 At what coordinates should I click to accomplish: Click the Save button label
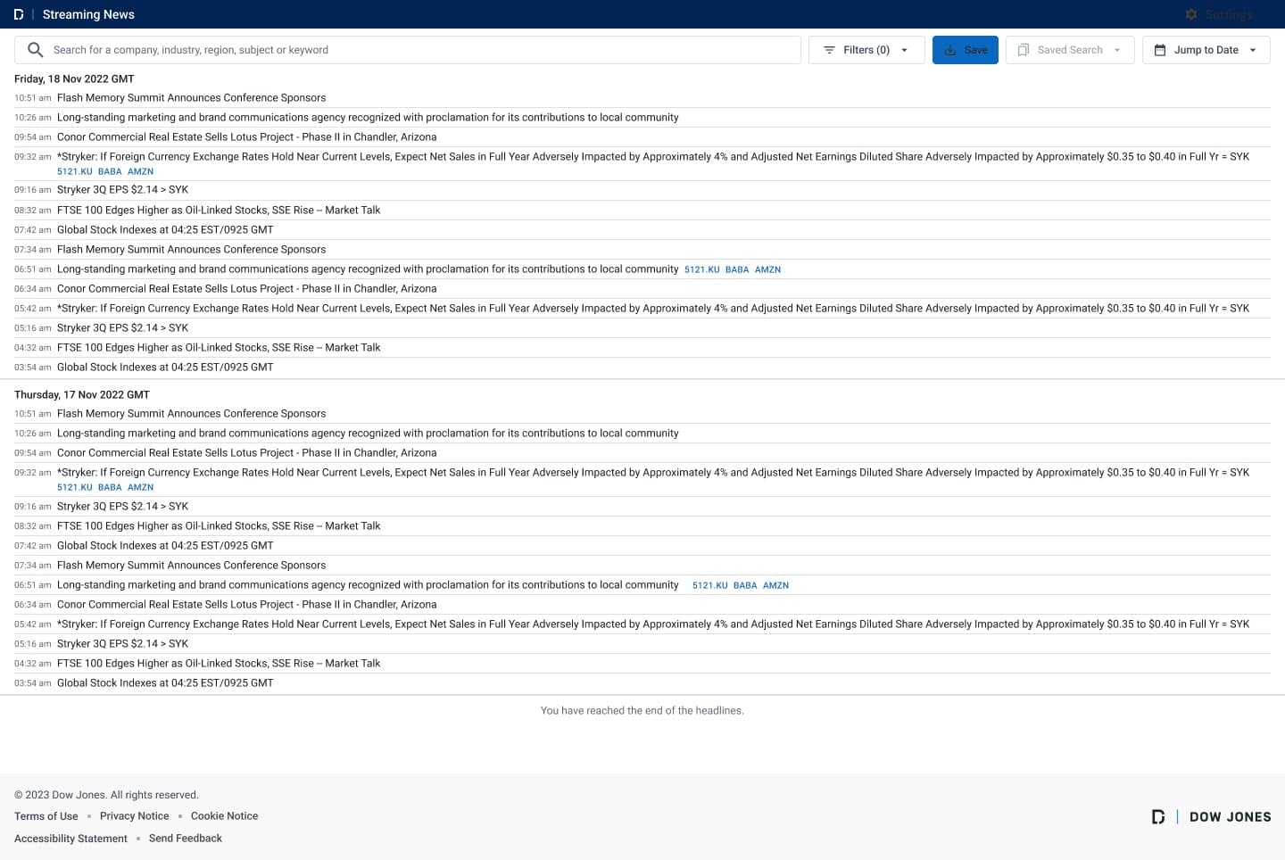[976, 50]
